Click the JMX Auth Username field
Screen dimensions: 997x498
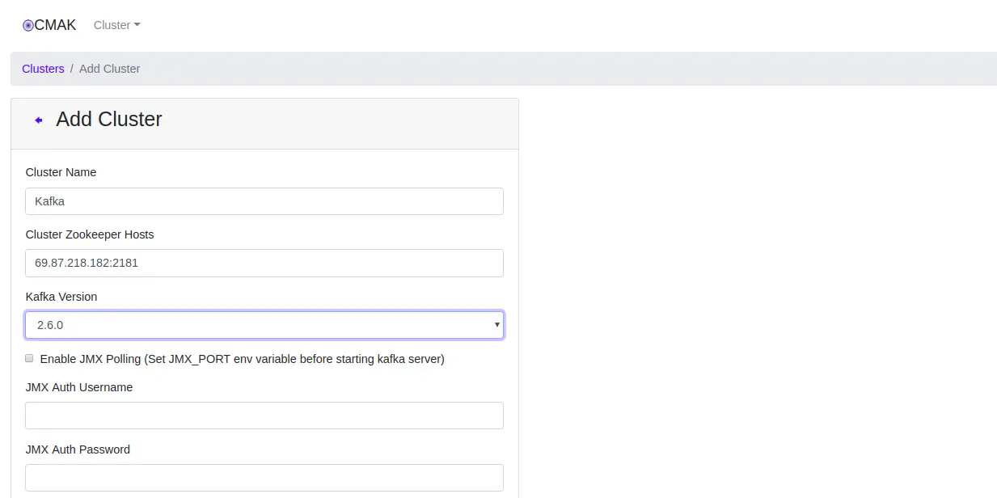[264, 416]
